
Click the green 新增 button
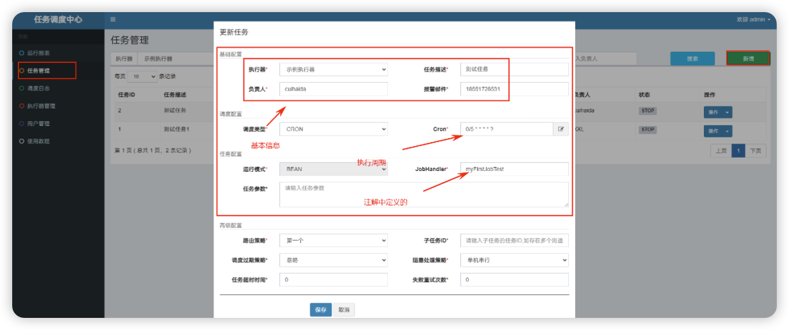[x=749, y=59]
